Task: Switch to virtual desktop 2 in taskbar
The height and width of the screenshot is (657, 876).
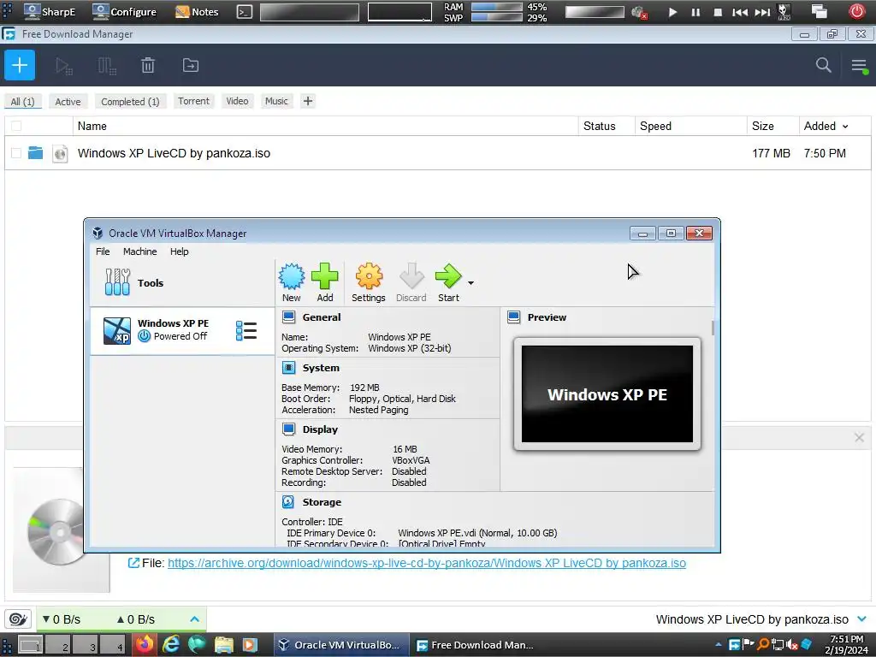Action: 59,645
